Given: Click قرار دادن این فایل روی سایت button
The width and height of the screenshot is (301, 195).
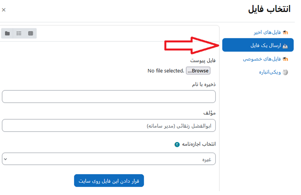Looking at the screenshot, I should [109, 181].
